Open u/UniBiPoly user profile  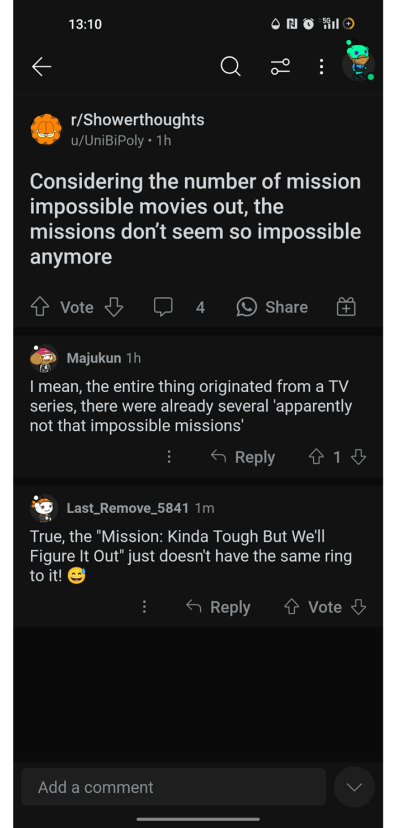(107, 141)
